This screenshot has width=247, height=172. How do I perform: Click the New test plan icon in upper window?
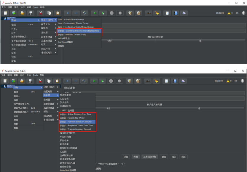[5, 13]
